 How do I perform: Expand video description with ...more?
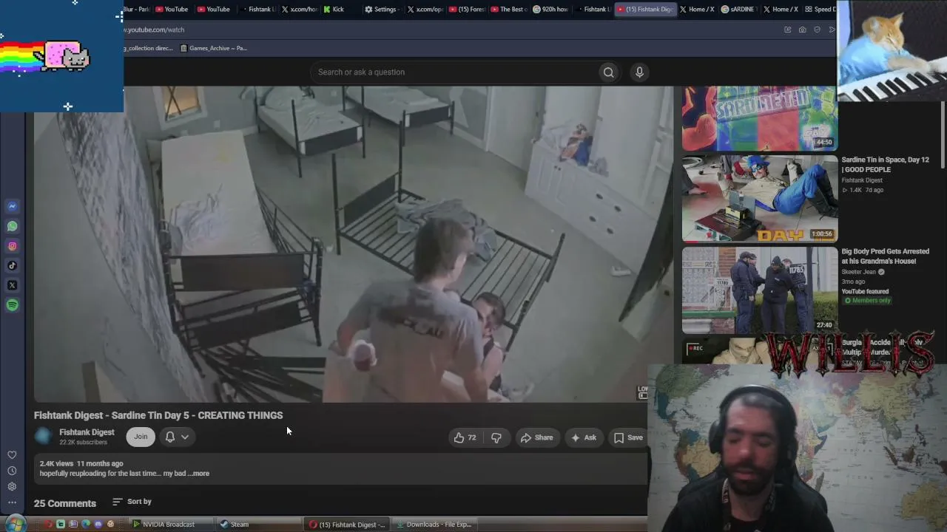click(200, 474)
